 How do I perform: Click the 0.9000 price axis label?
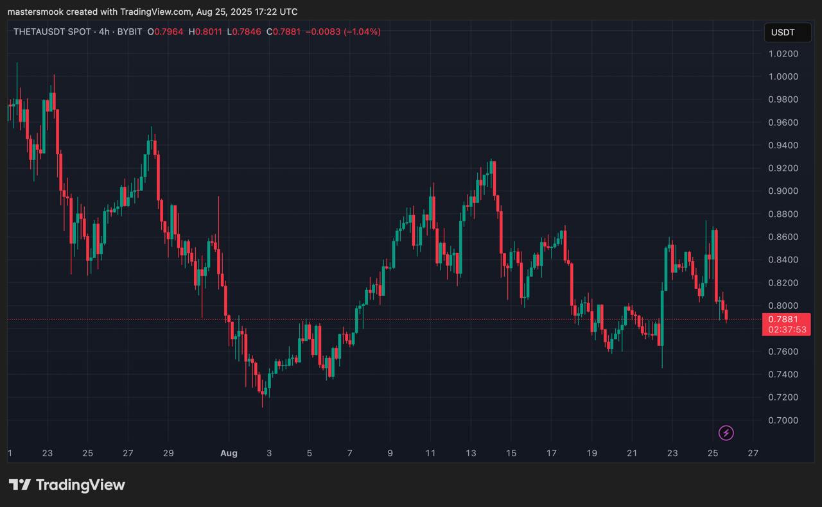click(783, 191)
